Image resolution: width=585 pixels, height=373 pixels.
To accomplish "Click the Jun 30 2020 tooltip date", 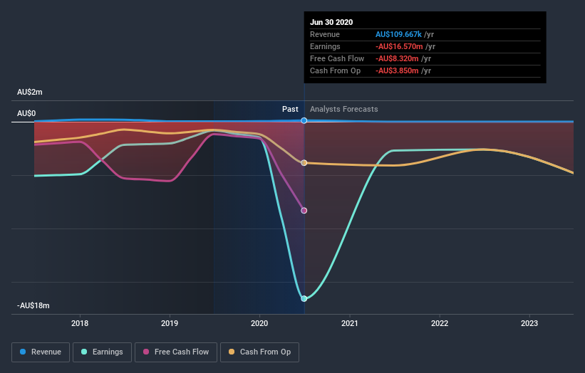I will pos(331,22).
